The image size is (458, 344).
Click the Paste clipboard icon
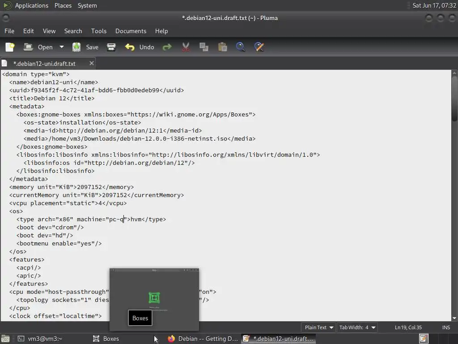[223, 47]
